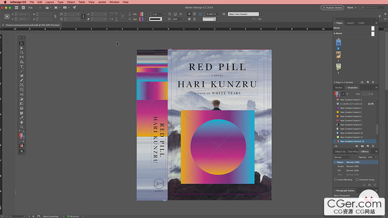The width and height of the screenshot is (388, 218).
Task: Open the stroke weight dropdown
Action: pos(164,14)
